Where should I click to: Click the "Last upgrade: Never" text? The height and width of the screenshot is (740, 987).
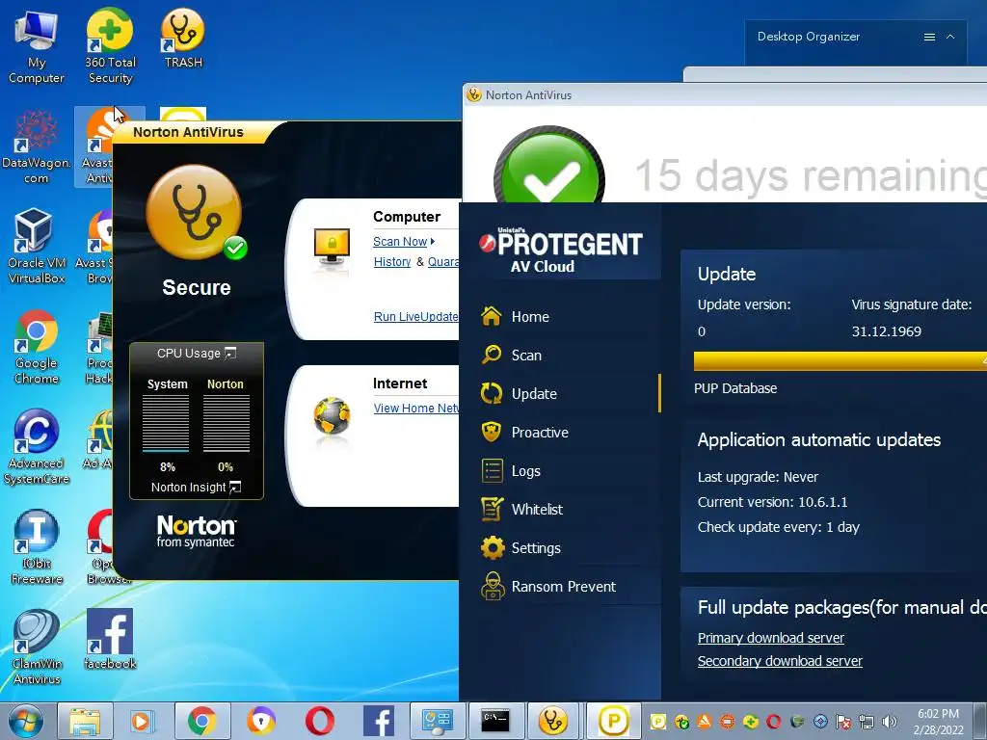pos(758,477)
